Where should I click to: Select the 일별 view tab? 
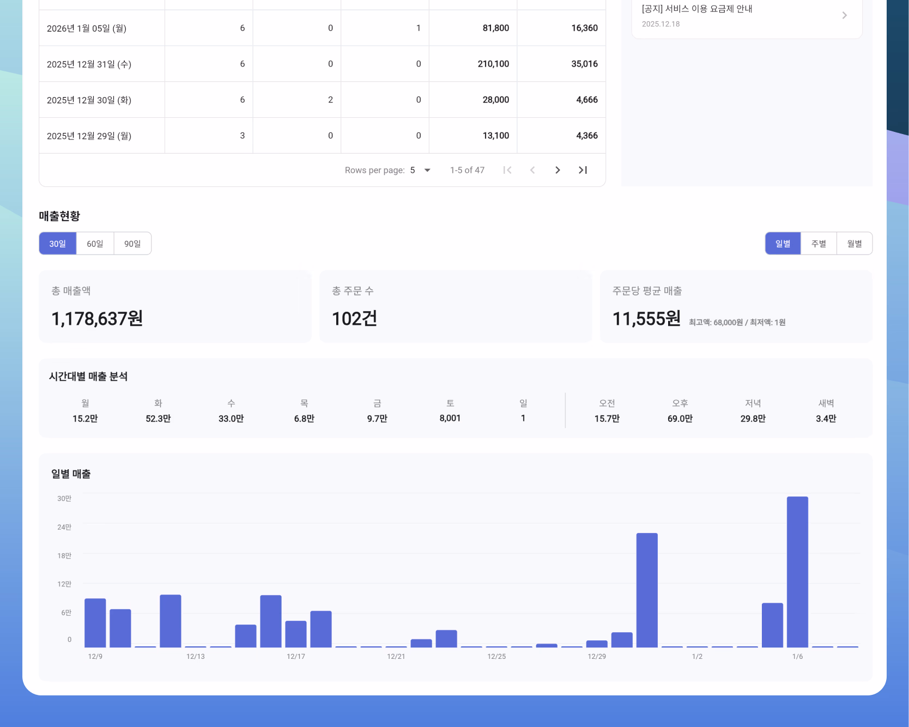[783, 244]
